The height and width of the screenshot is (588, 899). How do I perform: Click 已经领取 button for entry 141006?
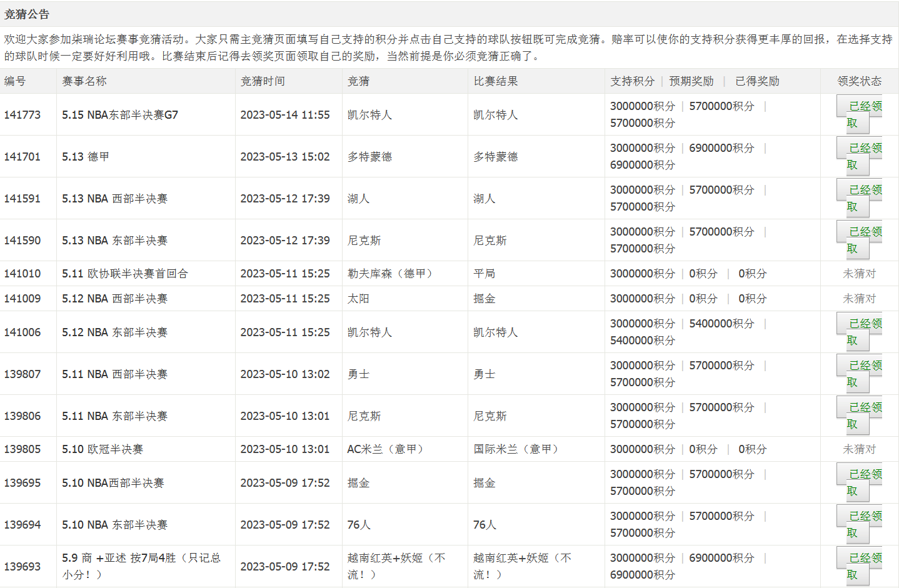859,332
